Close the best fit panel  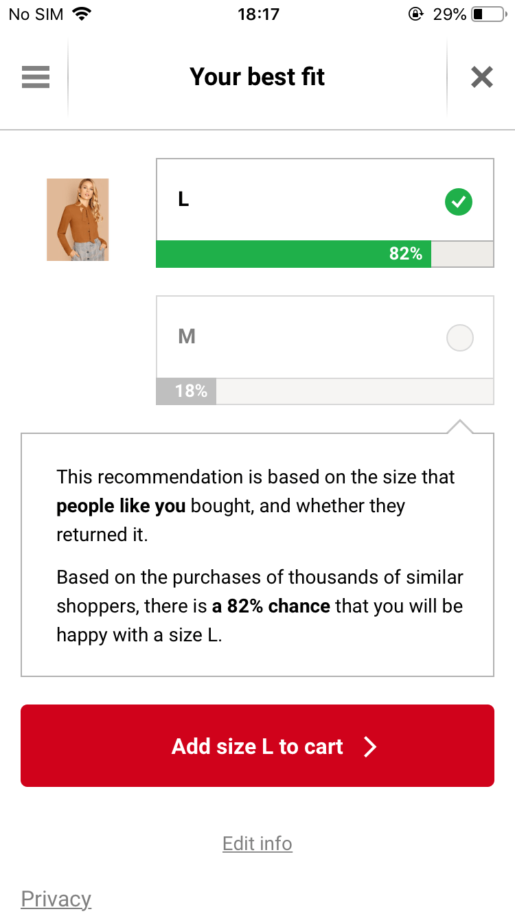[482, 77]
